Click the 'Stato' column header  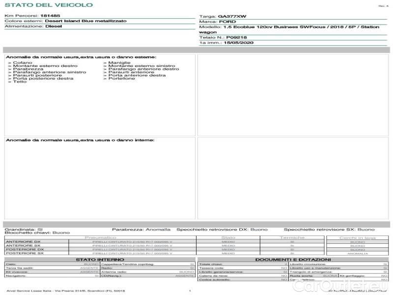(228, 237)
